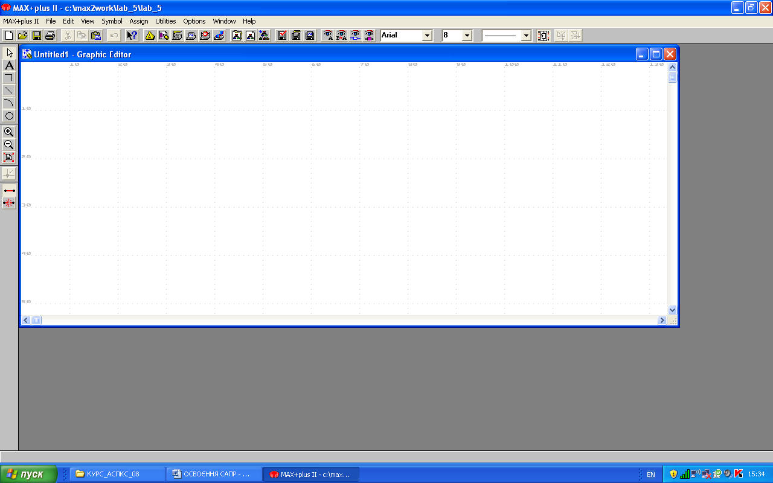This screenshot has height=483, width=773.
Task: Open the Edit menu
Action: click(68, 21)
